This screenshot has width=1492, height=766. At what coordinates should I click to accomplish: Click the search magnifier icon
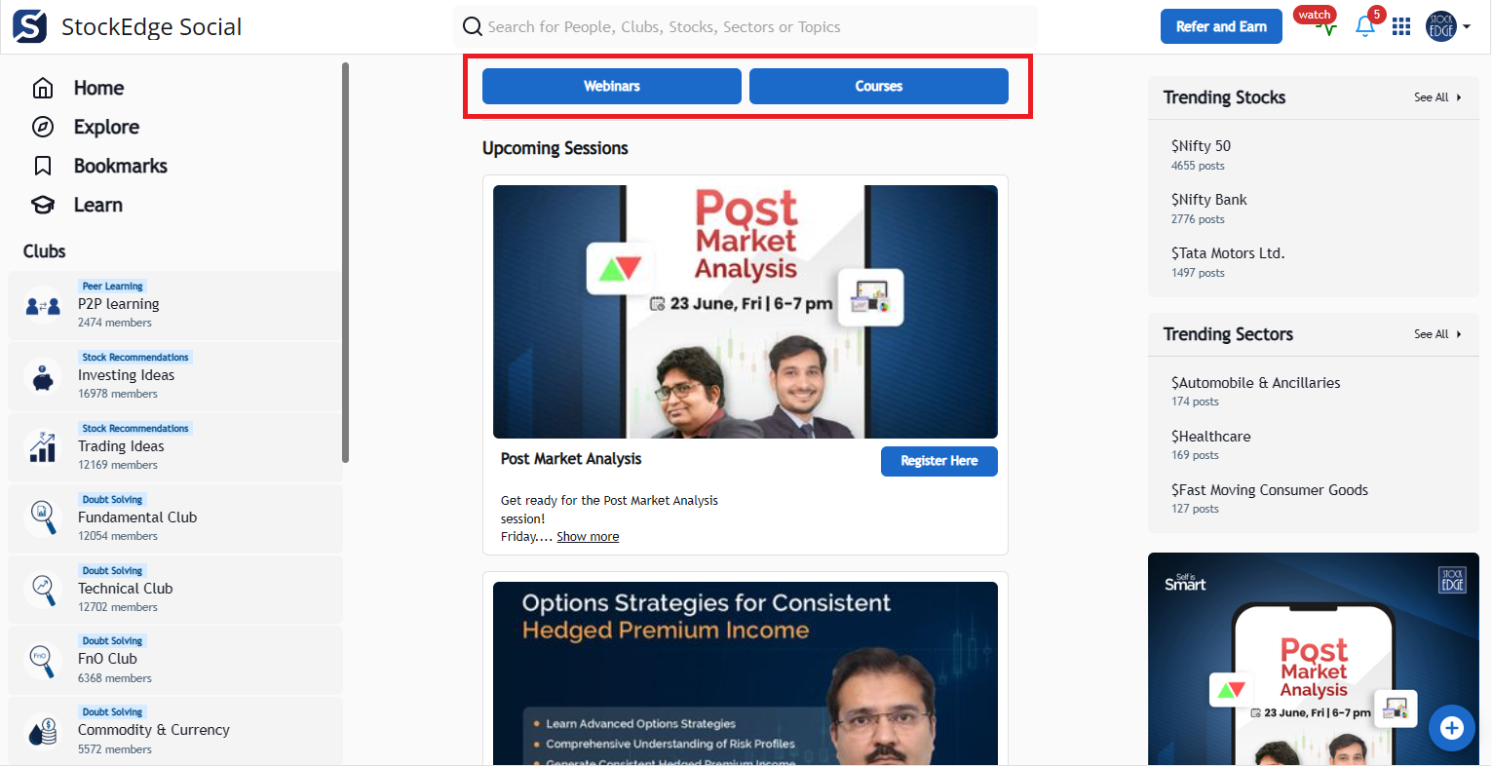[473, 26]
